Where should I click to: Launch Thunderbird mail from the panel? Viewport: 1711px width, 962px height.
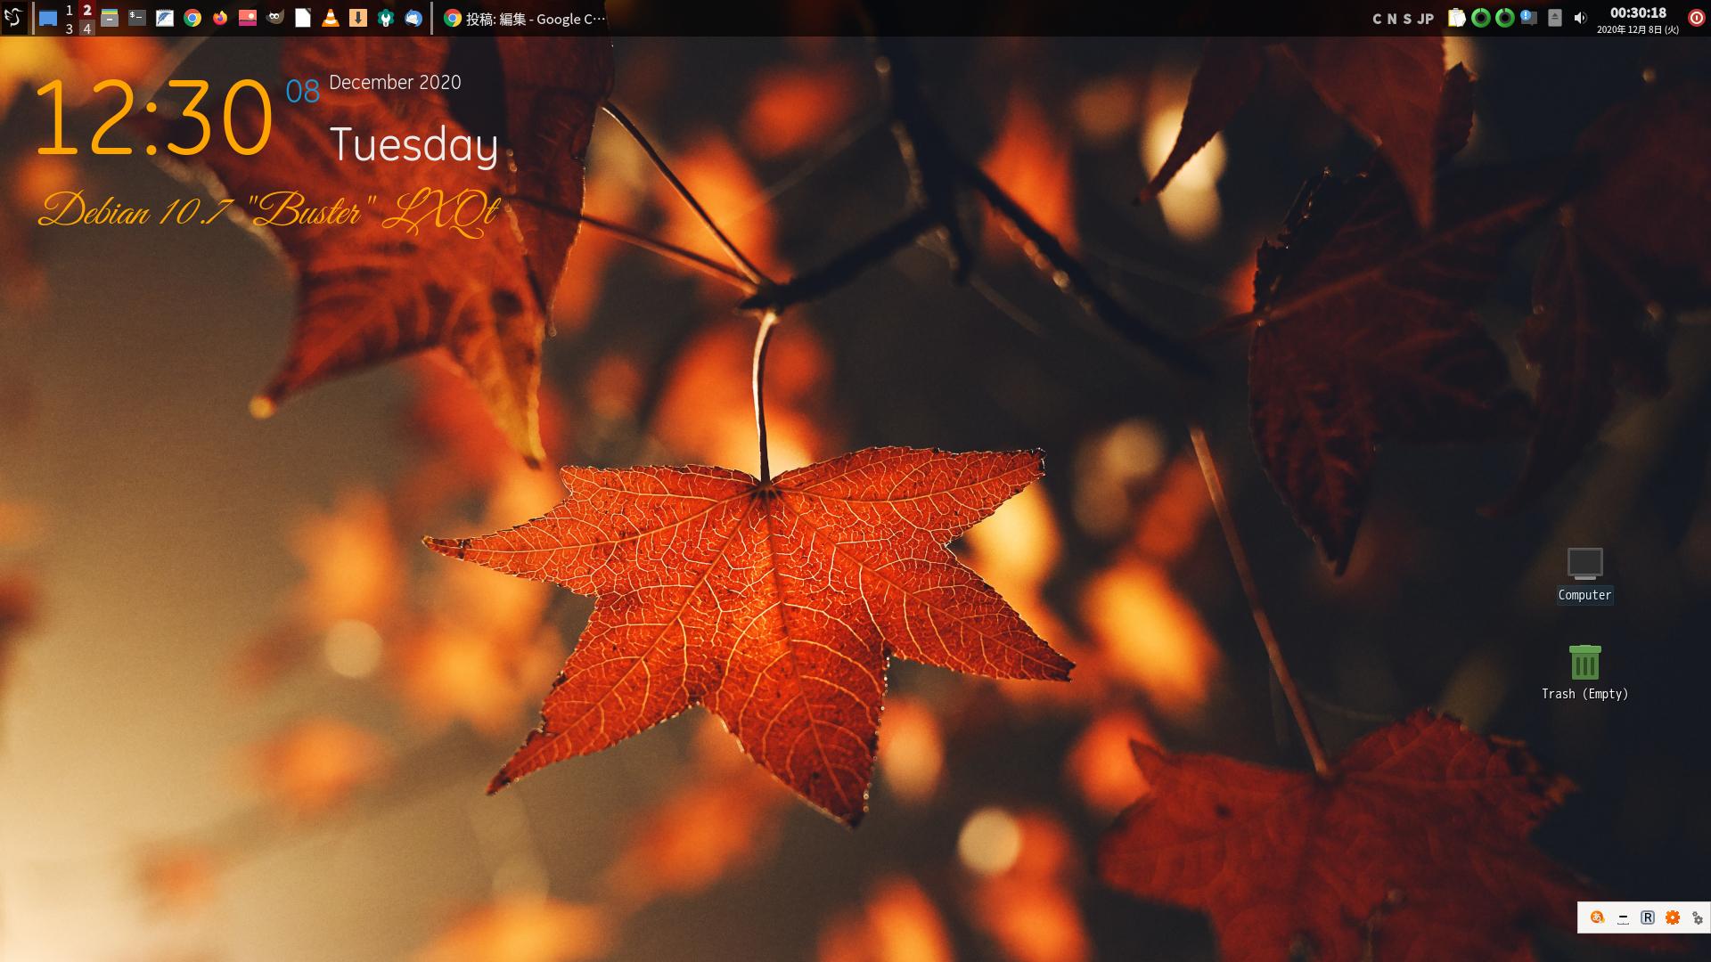[413, 18]
